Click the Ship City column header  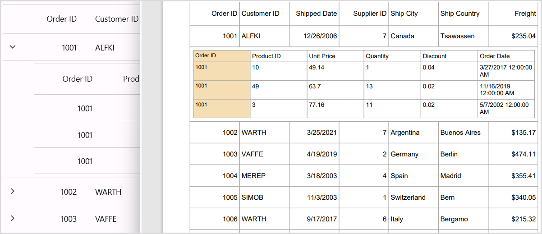pos(404,14)
